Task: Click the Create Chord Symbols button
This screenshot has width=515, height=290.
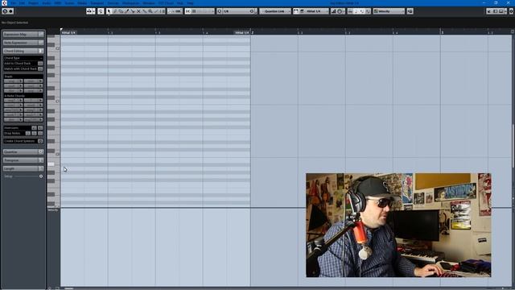Action: (40, 141)
